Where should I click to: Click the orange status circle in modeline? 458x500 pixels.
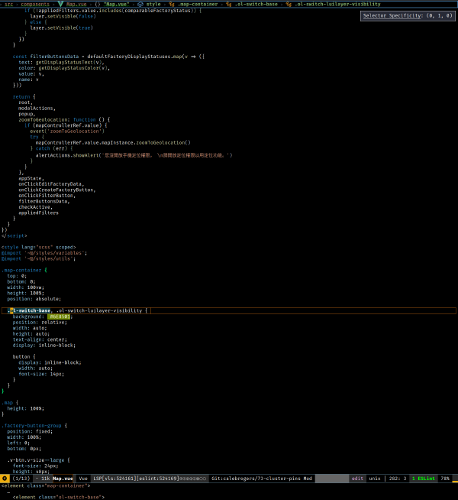(x=5, y=479)
